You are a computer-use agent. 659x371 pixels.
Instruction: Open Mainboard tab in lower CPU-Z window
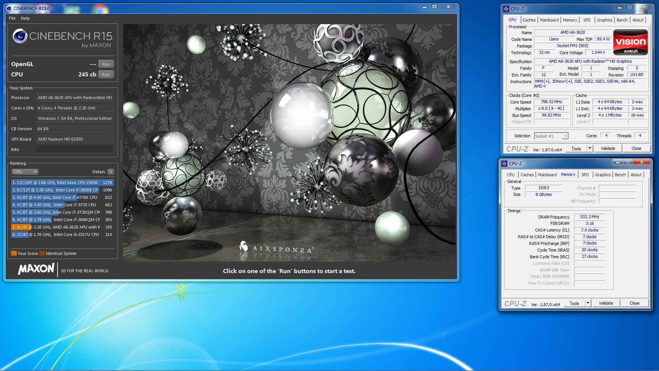tap(547, 175)
